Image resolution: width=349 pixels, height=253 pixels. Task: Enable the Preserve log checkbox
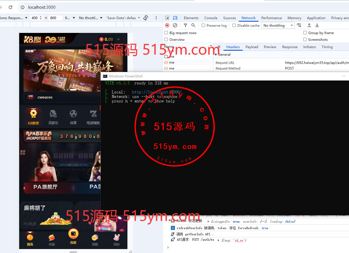point(203,25)
